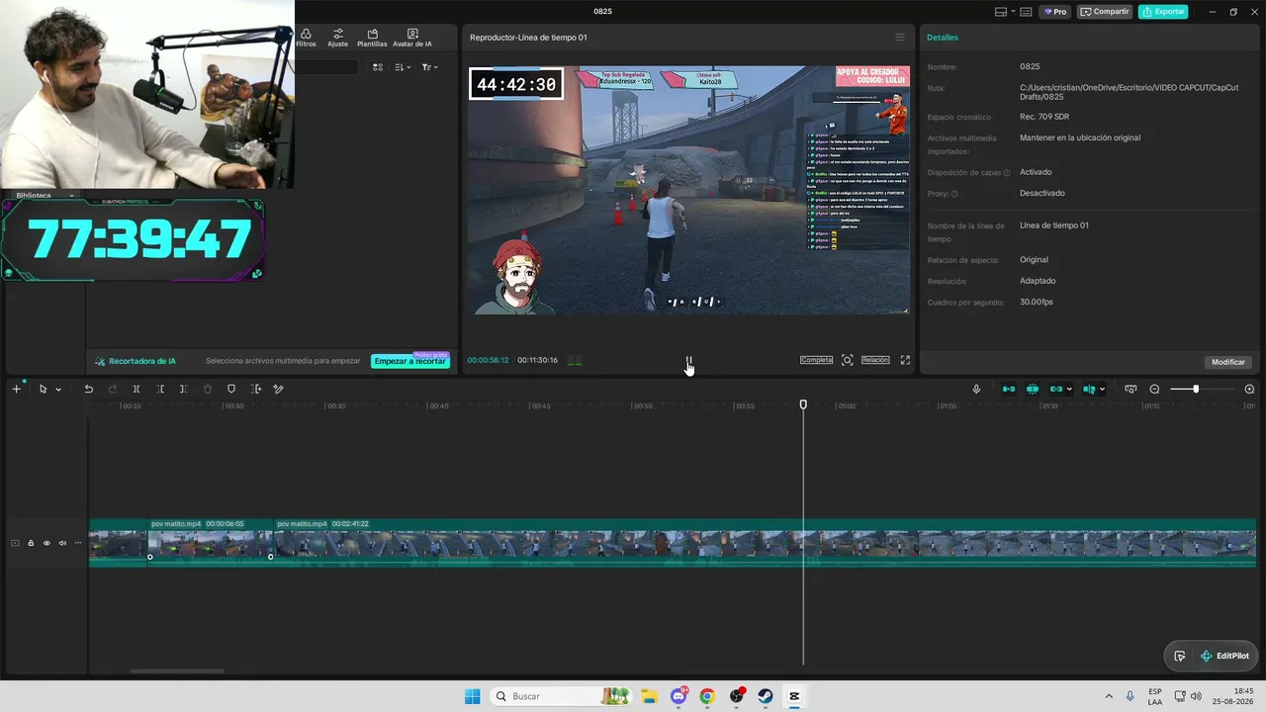Hide the main video track
1266x712 pixels.
(x=46, y=543)
